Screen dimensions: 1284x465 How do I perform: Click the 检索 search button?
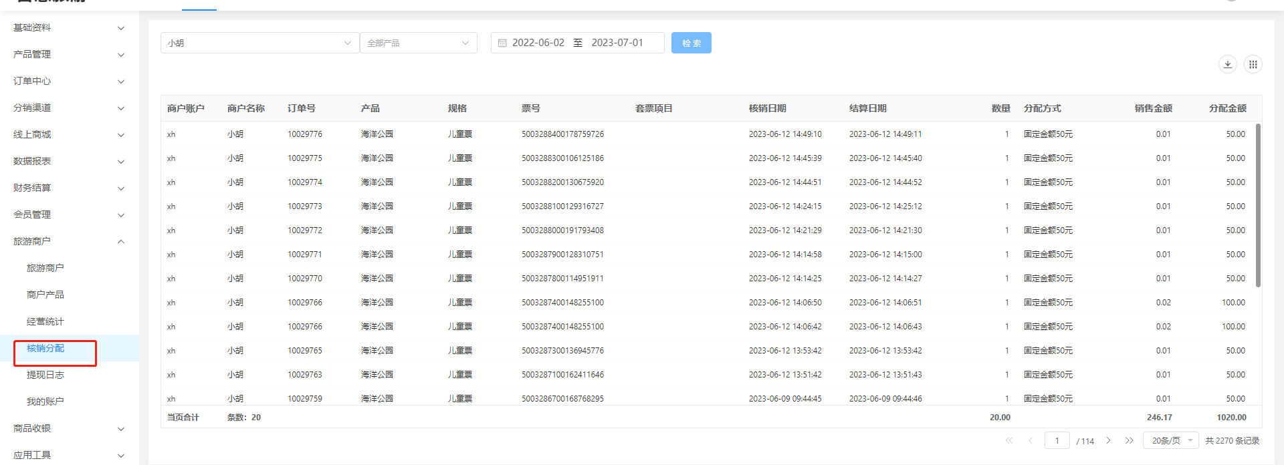tap(691, 43)
